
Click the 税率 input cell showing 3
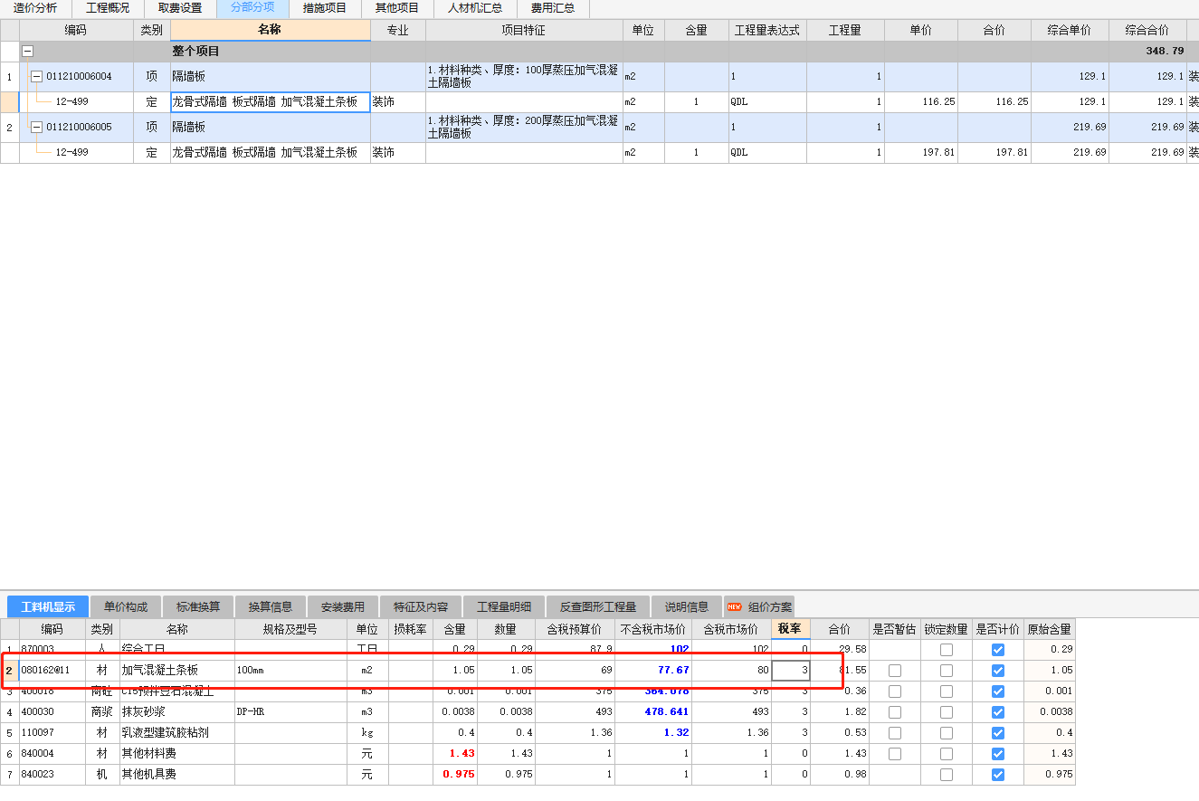[791, 671]
